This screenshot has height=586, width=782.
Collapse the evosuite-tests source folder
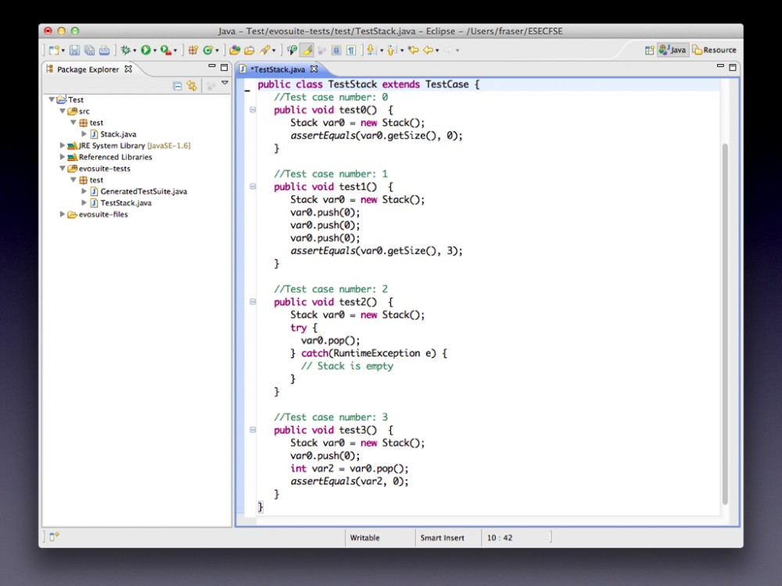click(63, 168)
